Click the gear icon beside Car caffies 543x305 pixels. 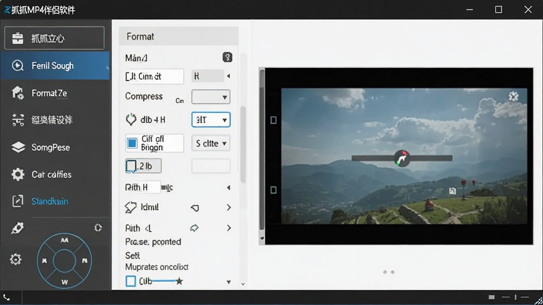17,174
